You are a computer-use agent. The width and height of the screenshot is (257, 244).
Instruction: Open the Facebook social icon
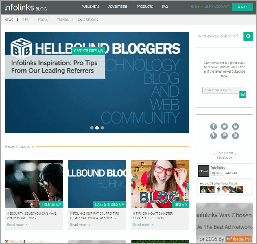coord(213,126)
